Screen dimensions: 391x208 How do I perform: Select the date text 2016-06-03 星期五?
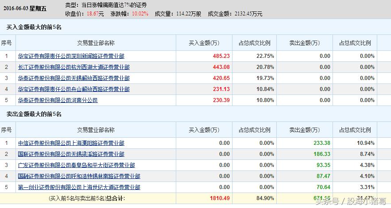[25, 8]
